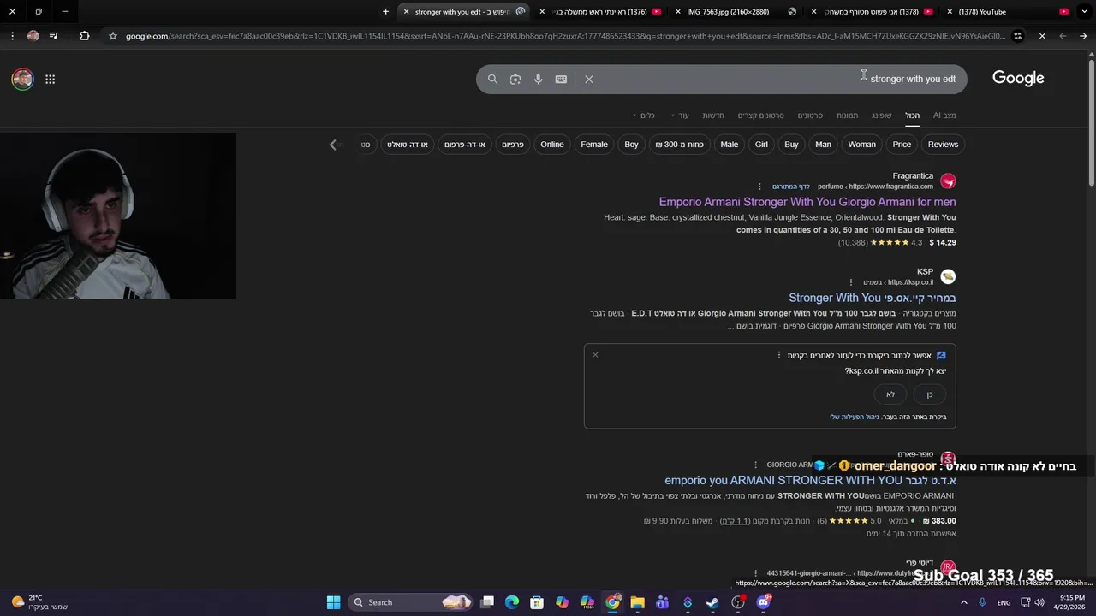Click the magnifier search icon in search box

point(492,79)
